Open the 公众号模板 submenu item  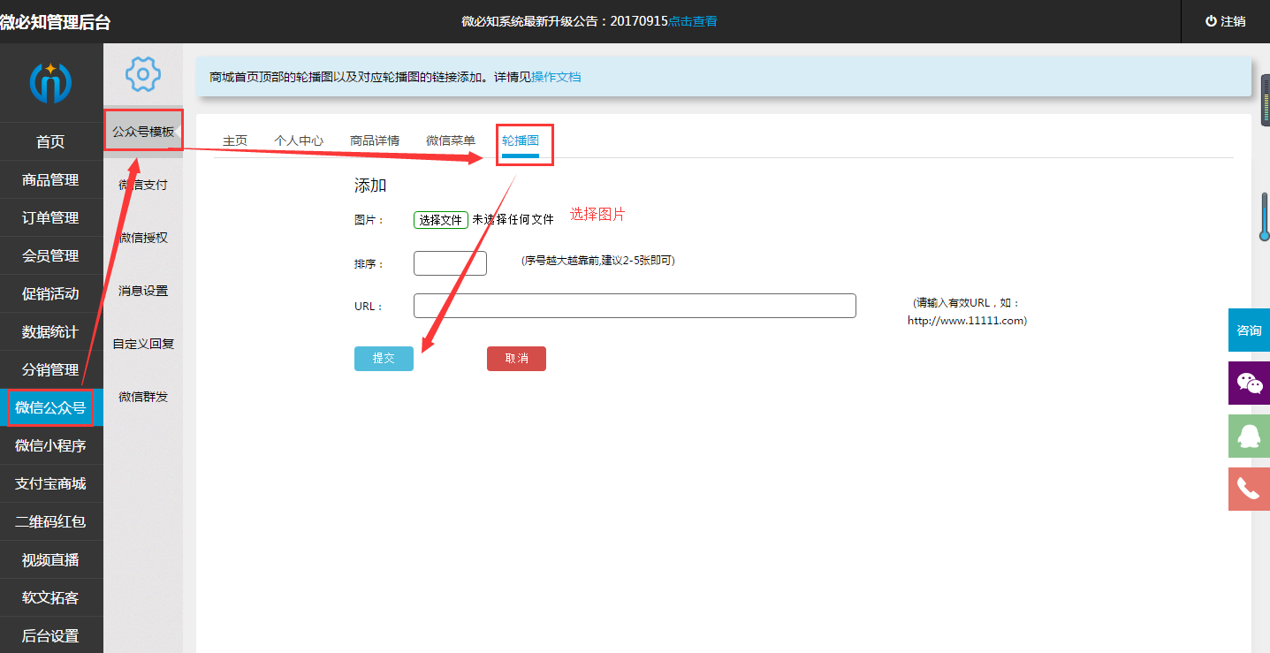point(142,130)
